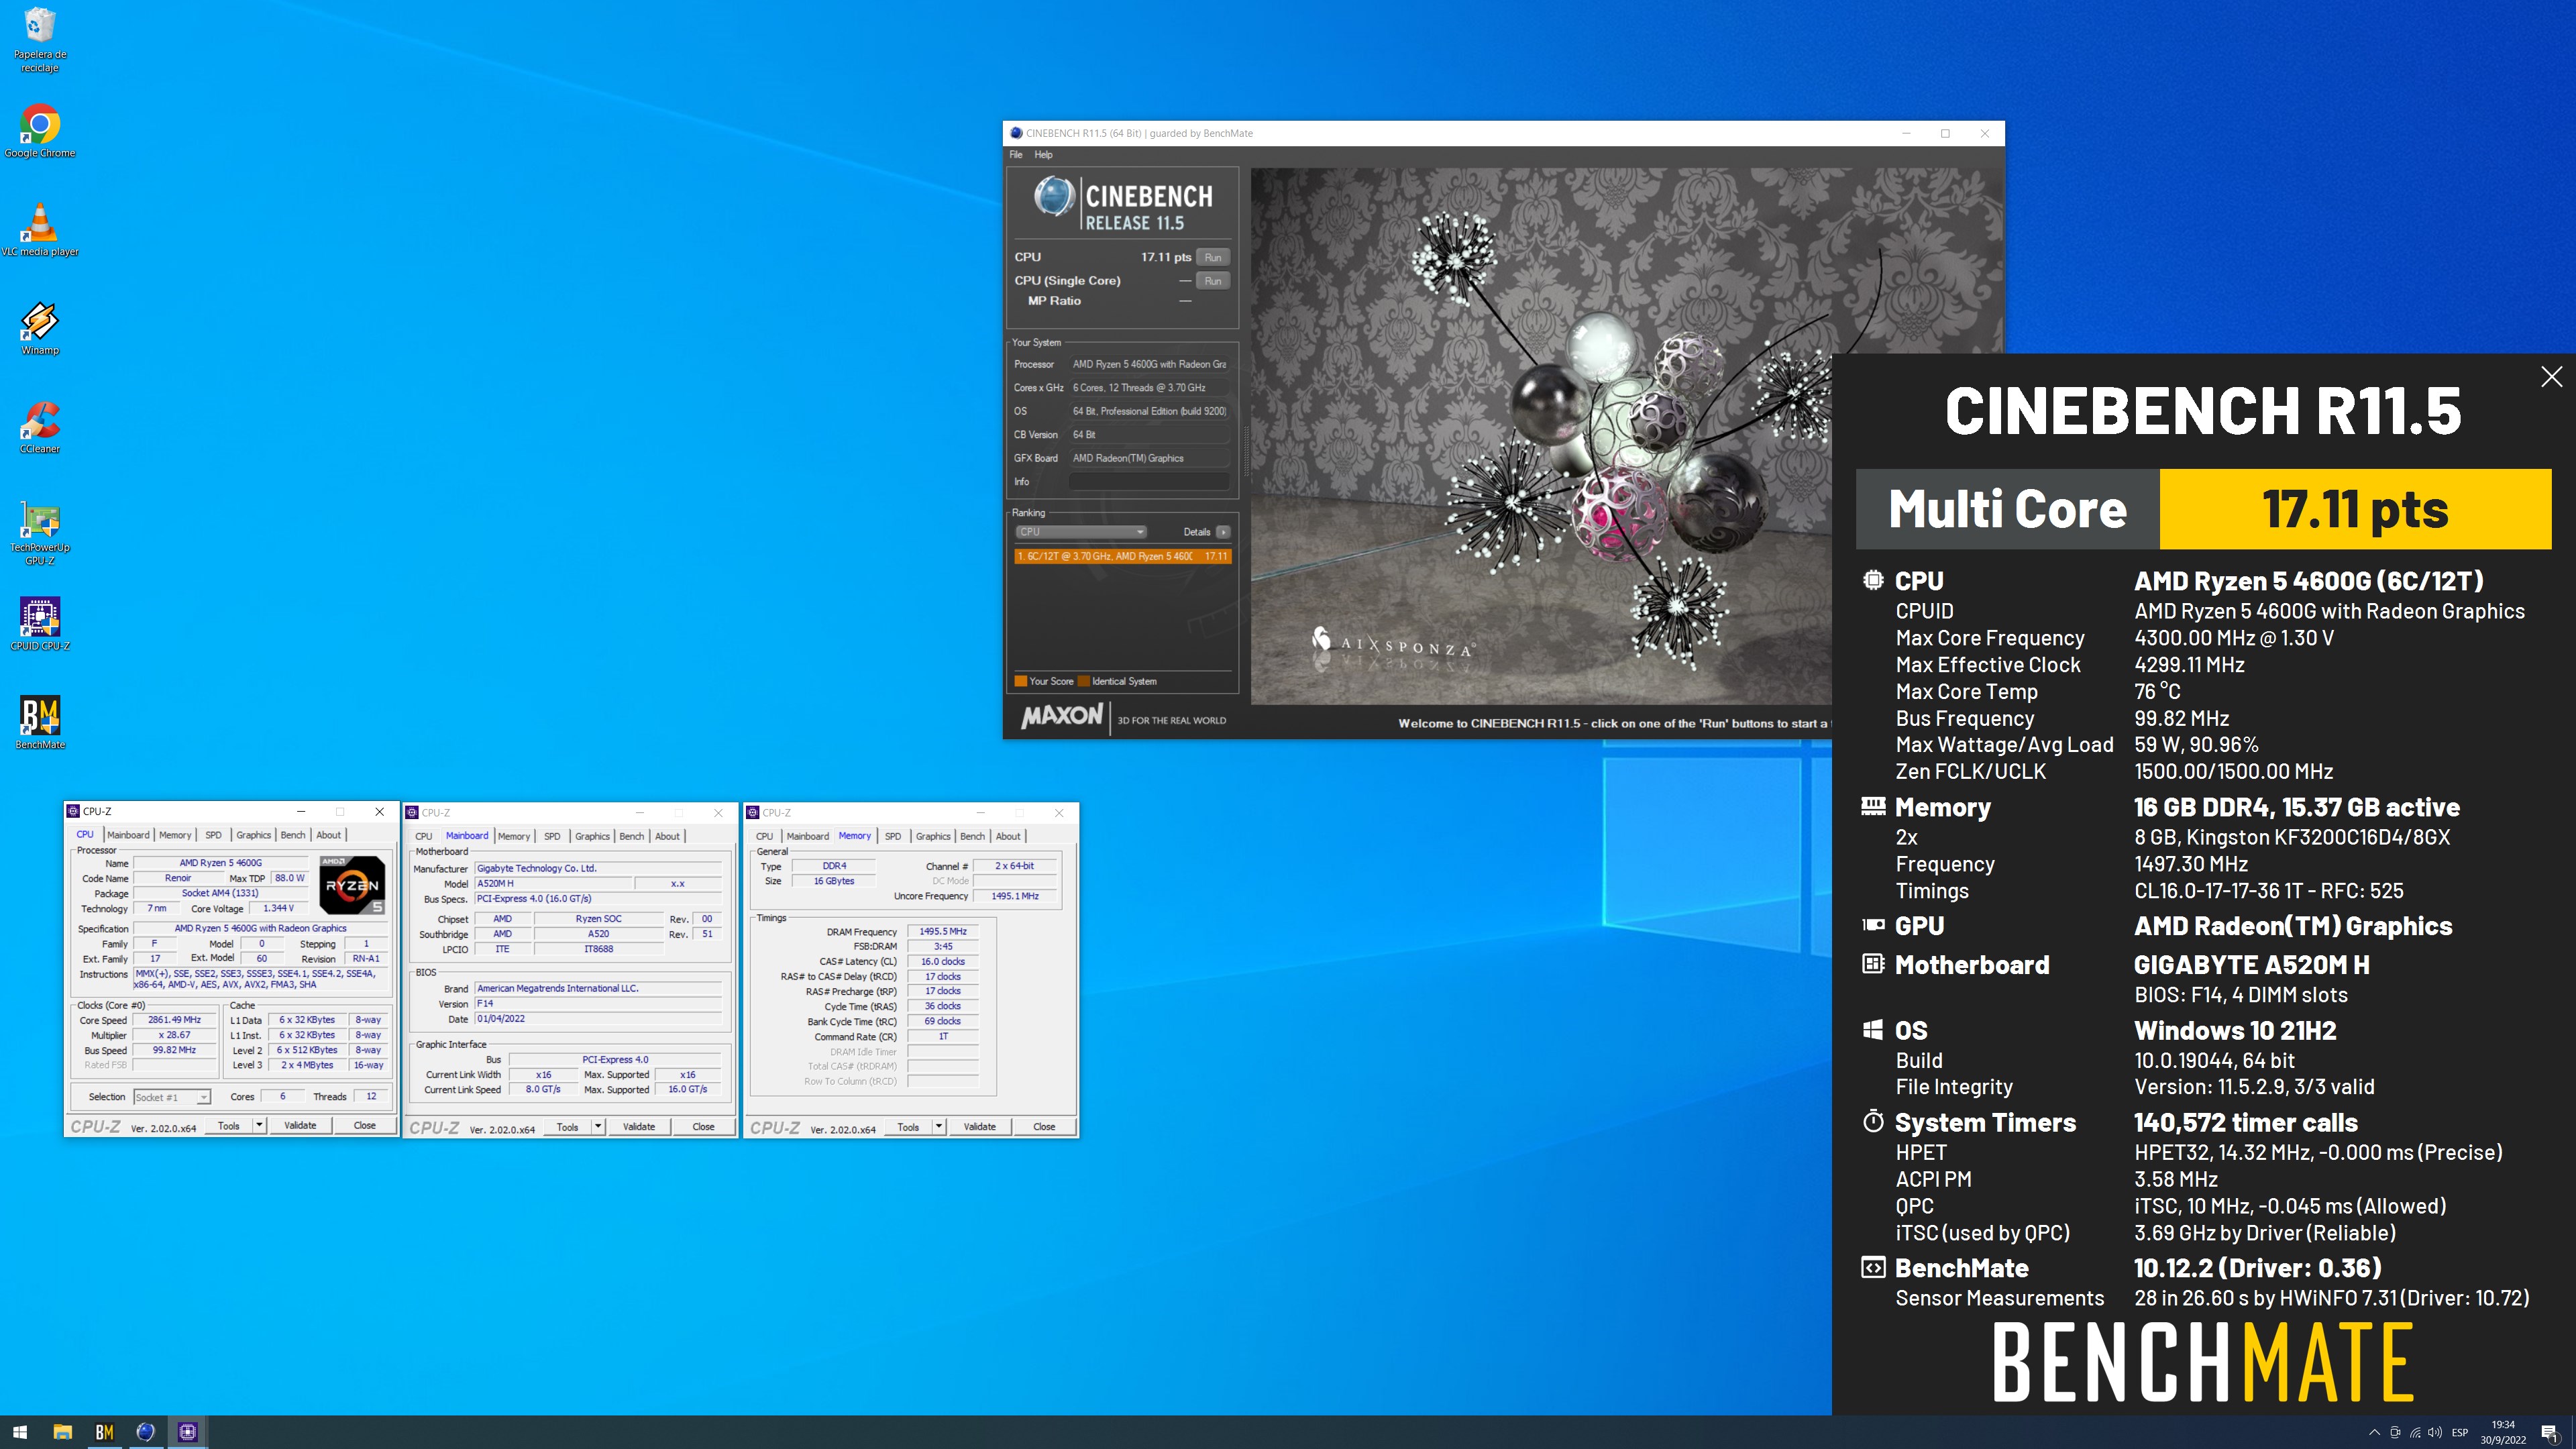Viewport: 2576px width, 1449px height.
Task: Open Tools dropdown arrow in Mainboard CPU-Z window
Action: (598, 1127)
